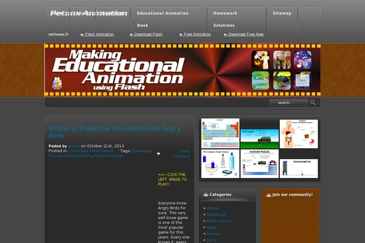Open the Trigonometri thumbnail
The height and width of the screenshot is (243, 365).
[299, 169]
